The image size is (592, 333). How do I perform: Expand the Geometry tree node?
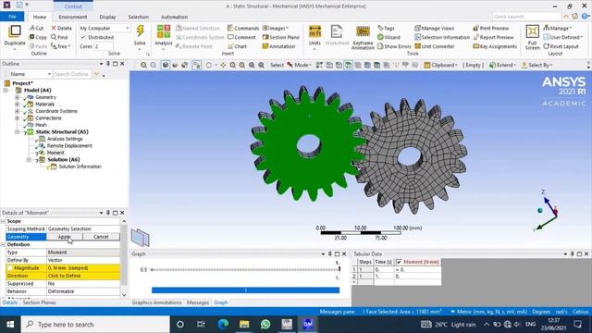17,97
